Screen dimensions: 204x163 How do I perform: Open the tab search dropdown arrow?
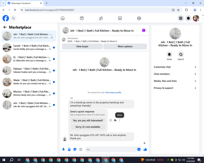3,3
